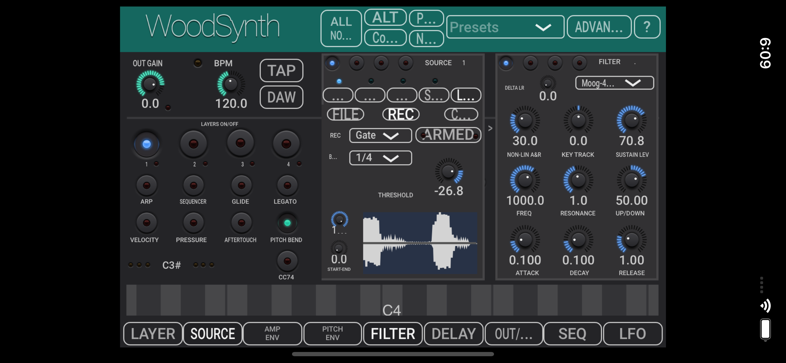Open the DELAY tab

[454, 334]
